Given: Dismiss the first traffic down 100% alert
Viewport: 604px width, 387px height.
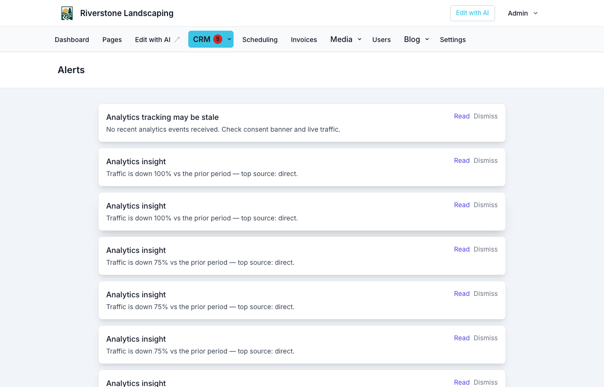Looking at the screenshot, I should (x=486, y=160).
